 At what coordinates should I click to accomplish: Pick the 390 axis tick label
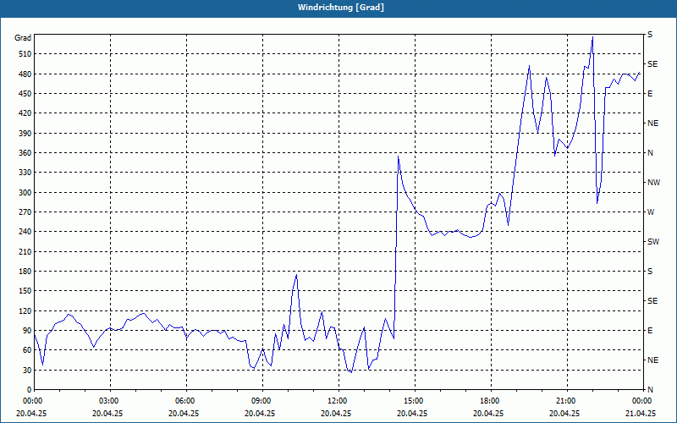[x=24, y=133]
